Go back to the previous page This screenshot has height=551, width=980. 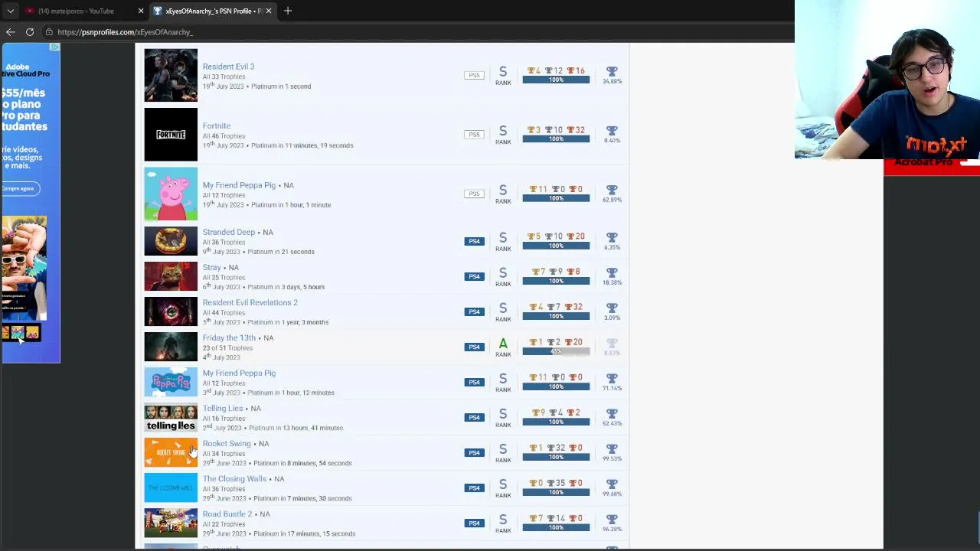[10, 32]
